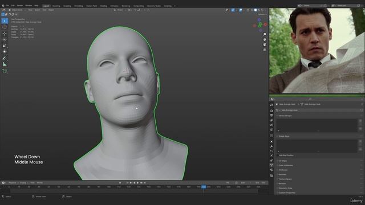Open the timeline Playback popover
This screenshot has height=205, width=365.
(13, 183)
